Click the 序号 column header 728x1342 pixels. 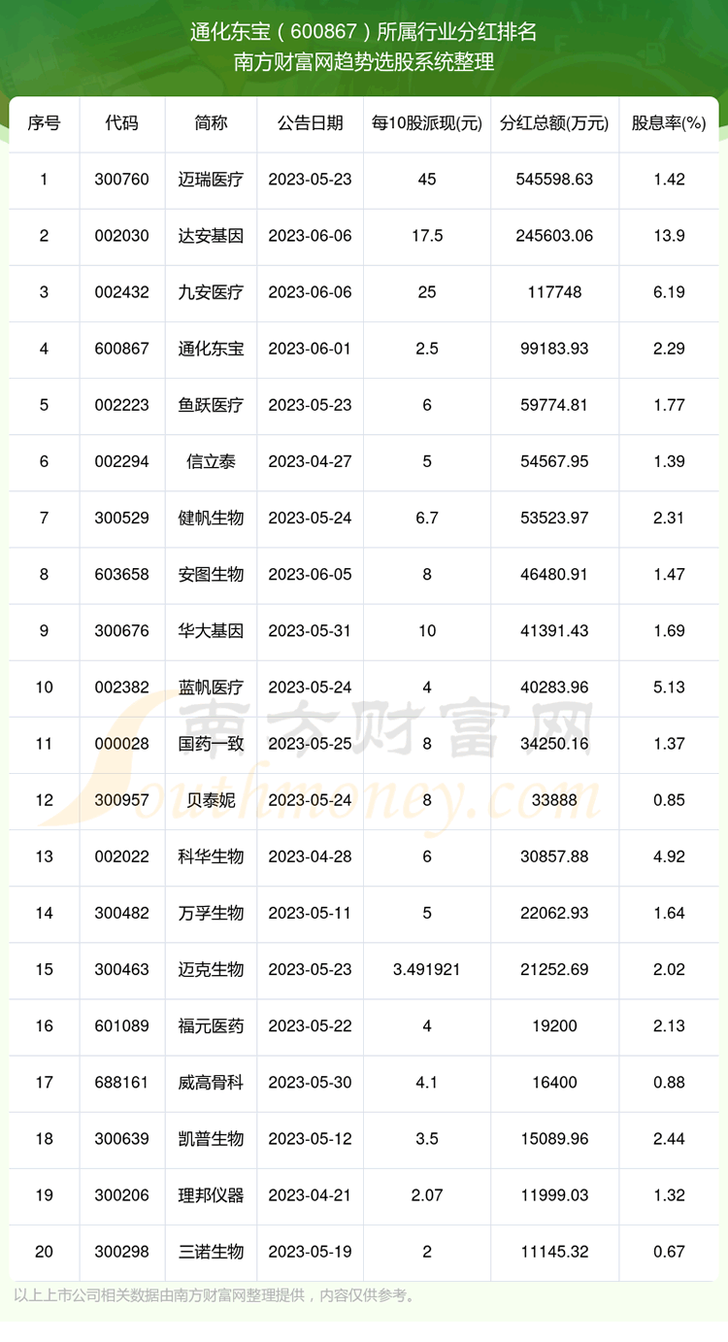44,123
